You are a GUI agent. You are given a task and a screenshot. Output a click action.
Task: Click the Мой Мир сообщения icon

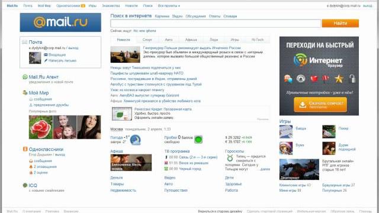click(x=31, y=99)
